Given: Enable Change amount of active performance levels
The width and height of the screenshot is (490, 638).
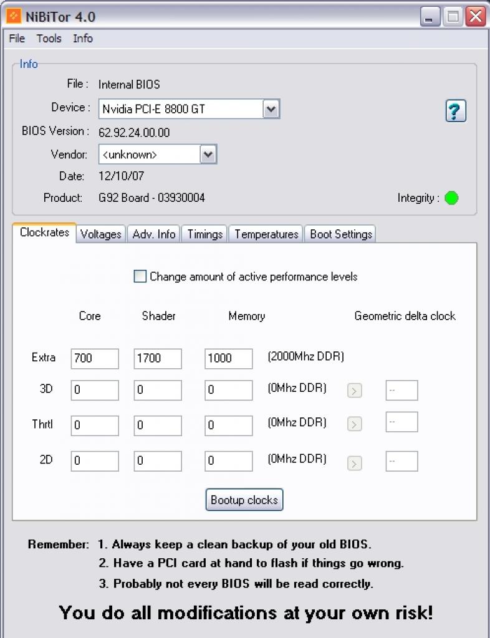Looking at the screenshot, I should 140,277.
